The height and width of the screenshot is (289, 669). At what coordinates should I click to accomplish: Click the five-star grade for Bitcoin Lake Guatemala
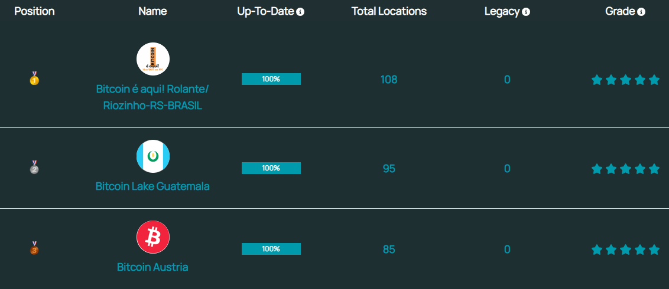coord(625,169)
